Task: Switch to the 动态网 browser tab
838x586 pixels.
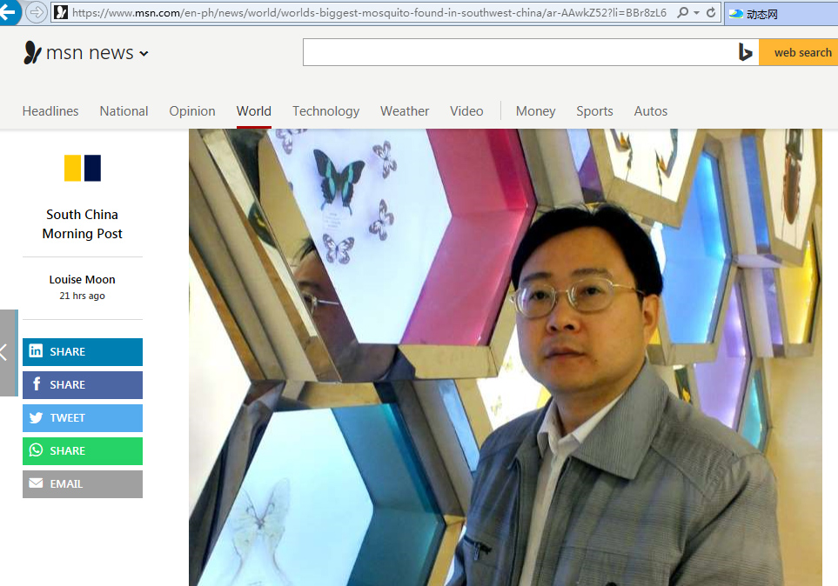Action: pos(781,14)
